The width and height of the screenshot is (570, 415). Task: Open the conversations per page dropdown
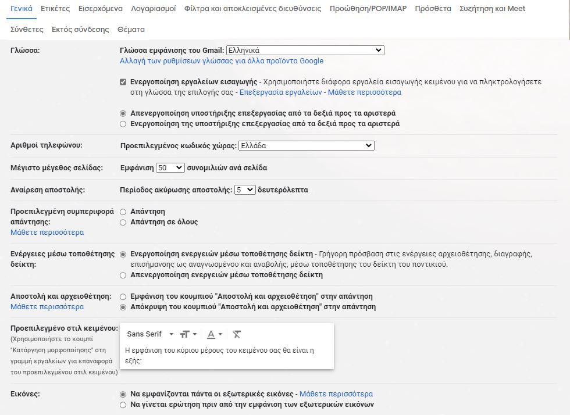pyautogui.click(x=170, y=168)
